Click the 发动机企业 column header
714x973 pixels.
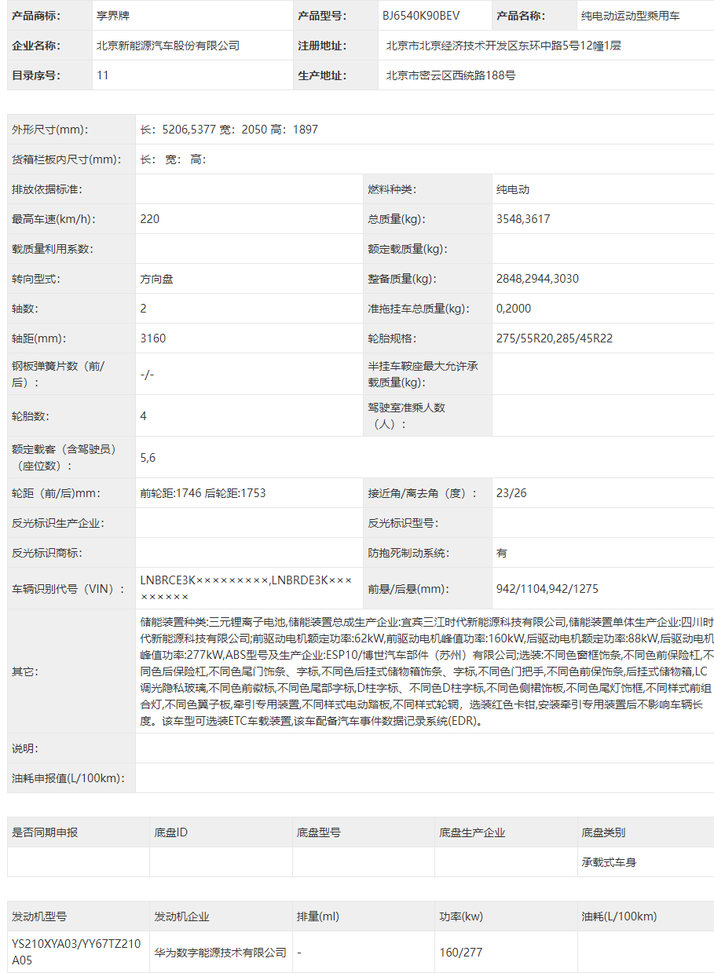click(182, 916)
